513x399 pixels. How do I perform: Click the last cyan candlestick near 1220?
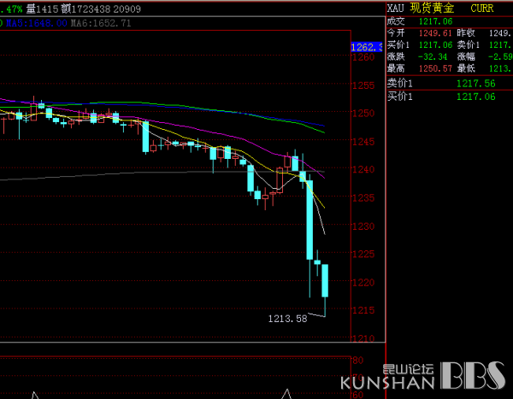(x=325, y=280)
